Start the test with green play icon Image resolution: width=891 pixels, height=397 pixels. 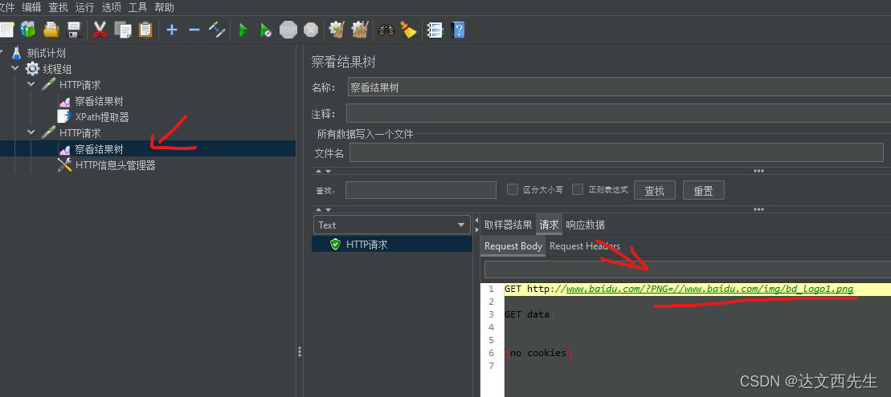coord(243,30)
